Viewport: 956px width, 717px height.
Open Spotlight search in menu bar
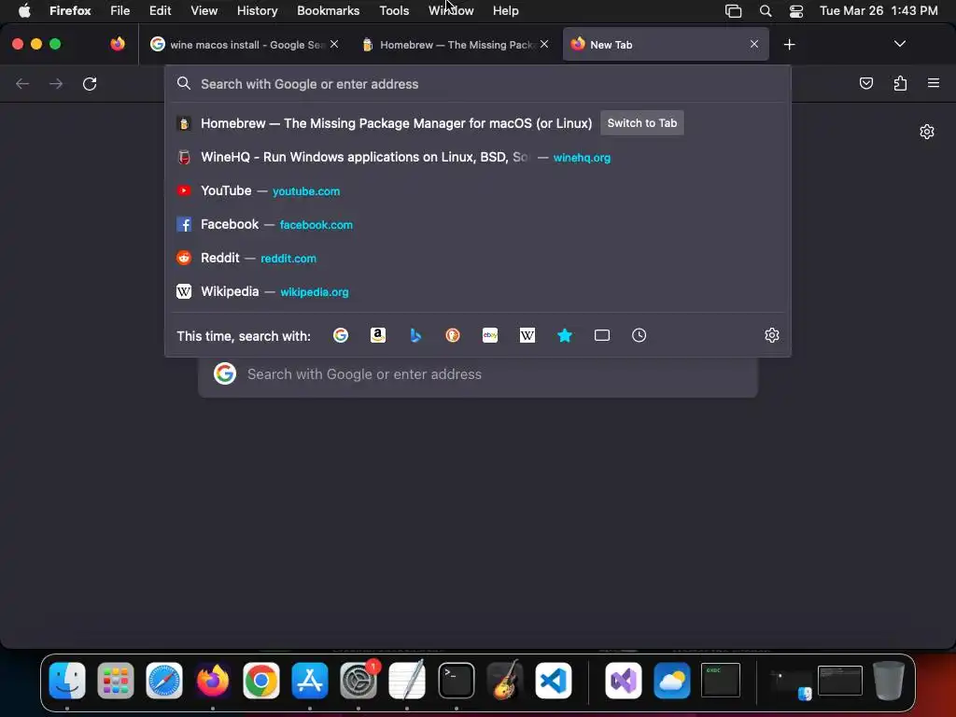(x=766, y=10)
